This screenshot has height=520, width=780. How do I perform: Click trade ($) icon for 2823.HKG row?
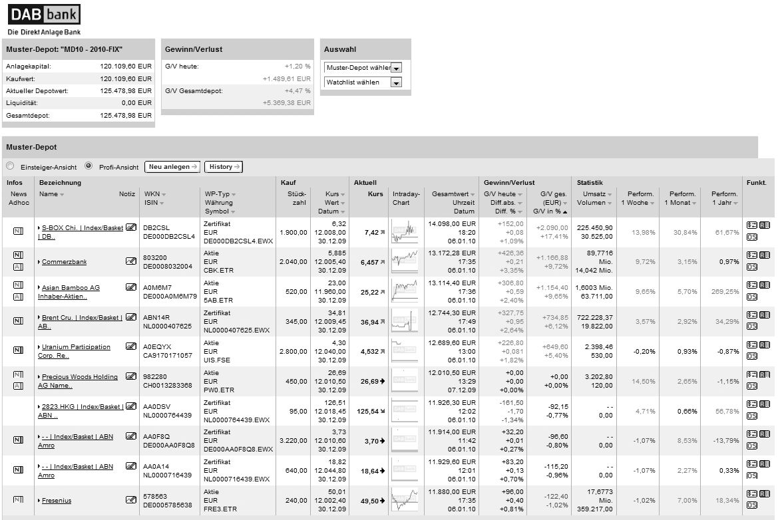coord(751,404)
